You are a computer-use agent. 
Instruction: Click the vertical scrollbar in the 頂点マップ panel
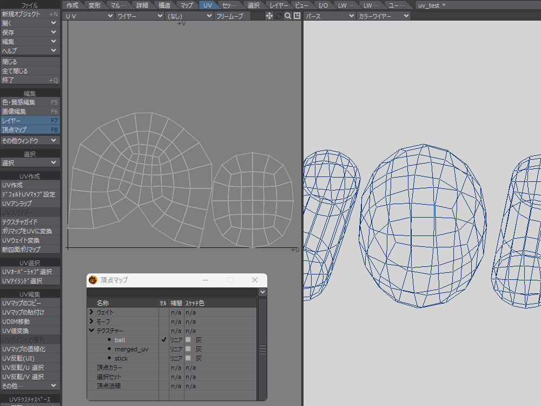click(263, 349)
